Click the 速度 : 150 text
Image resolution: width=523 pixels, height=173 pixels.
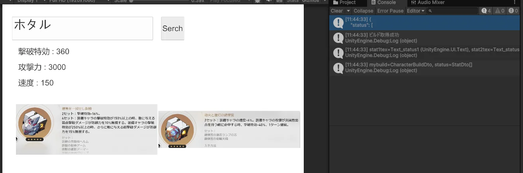[x=36, y=83]
